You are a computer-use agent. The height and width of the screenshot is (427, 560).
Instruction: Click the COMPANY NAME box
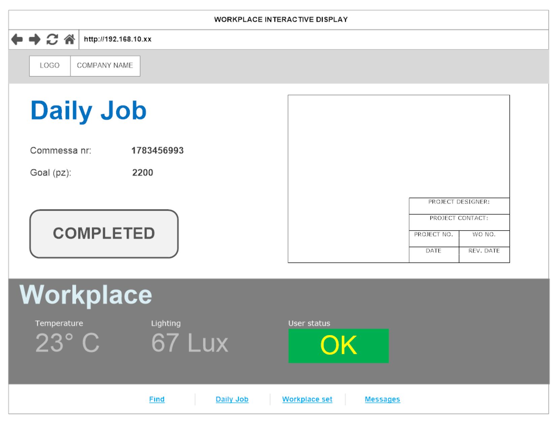[x=105, y=66]
